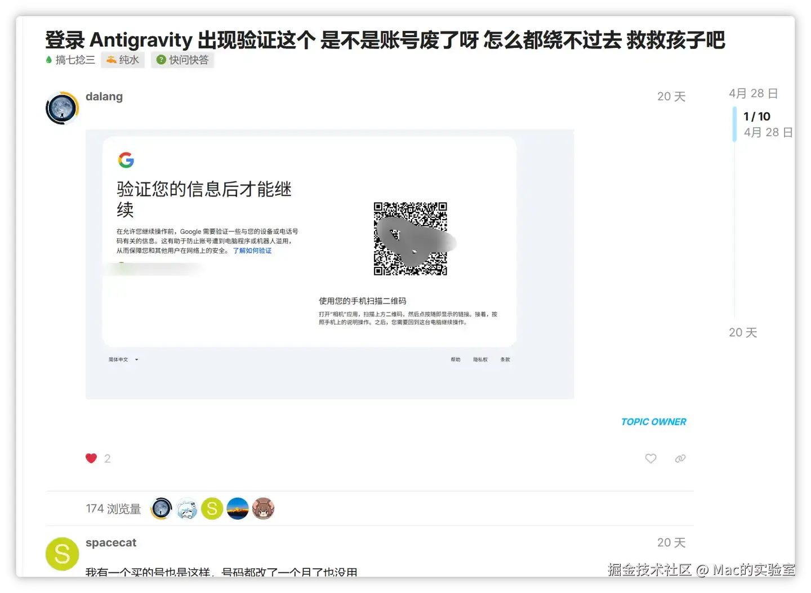Open the 纯水 tag

123,60
